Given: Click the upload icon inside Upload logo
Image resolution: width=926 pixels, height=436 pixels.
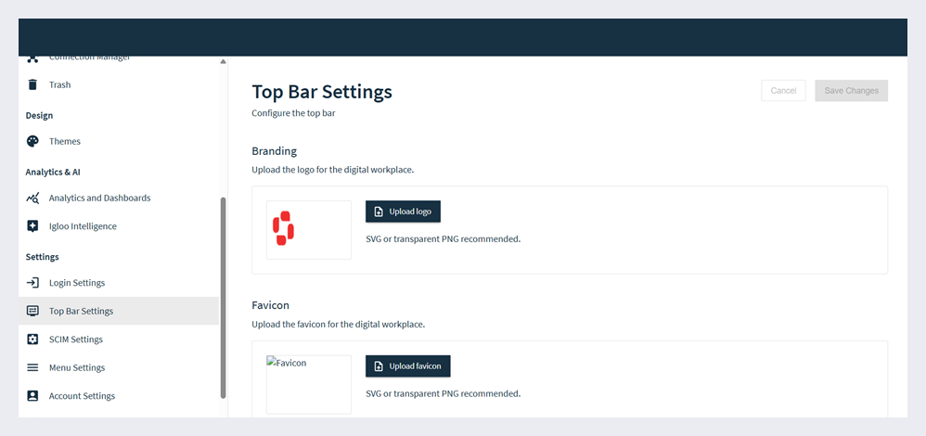Looking at the screenshot, I should (x=379, y=212).
